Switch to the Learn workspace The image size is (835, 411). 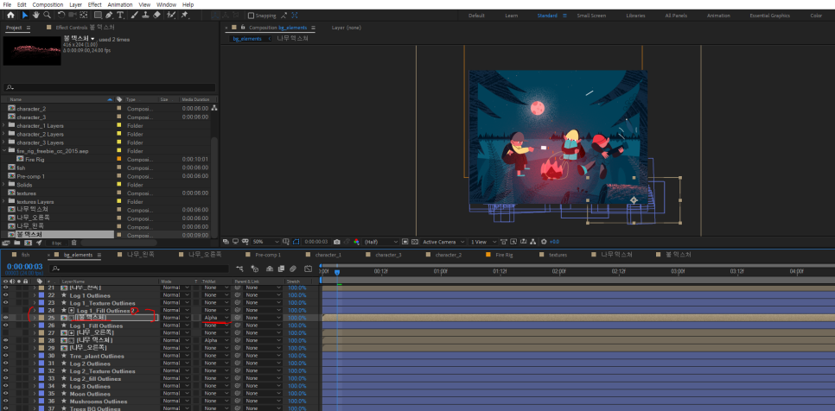coord(511,16)
